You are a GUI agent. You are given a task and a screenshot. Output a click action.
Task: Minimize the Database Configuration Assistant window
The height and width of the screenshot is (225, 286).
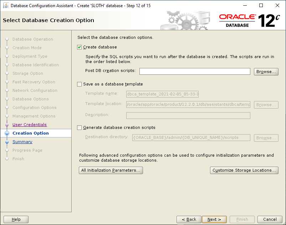(x=245, y=5)
